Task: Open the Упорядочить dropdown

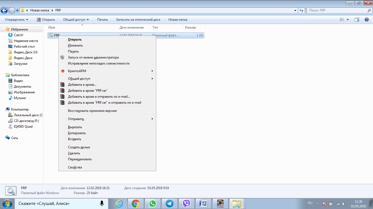Action: pos(16,20)
